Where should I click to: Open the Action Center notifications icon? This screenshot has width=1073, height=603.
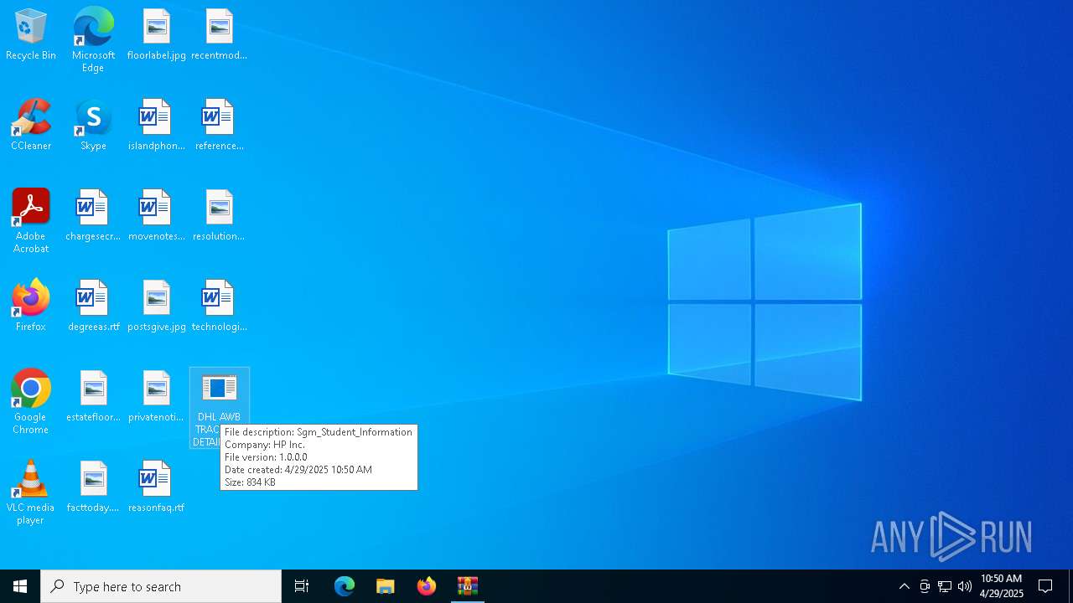click(x=1045, y=586)
